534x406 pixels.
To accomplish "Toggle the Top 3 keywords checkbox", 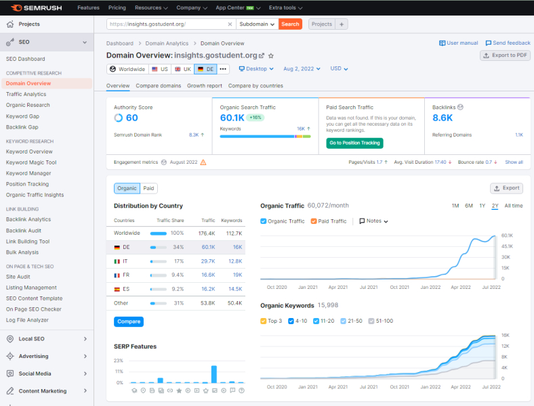I will click(264, 321).
